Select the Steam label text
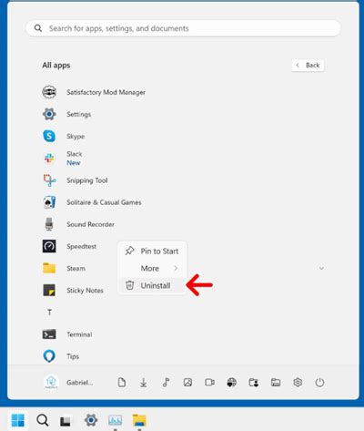364x431 pixels. coord(76,268)
